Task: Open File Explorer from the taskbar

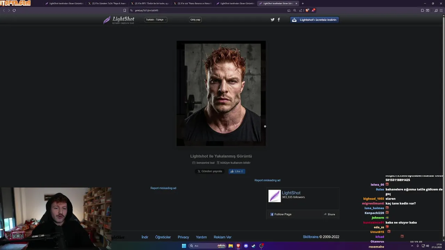Action: click(230, 246)
